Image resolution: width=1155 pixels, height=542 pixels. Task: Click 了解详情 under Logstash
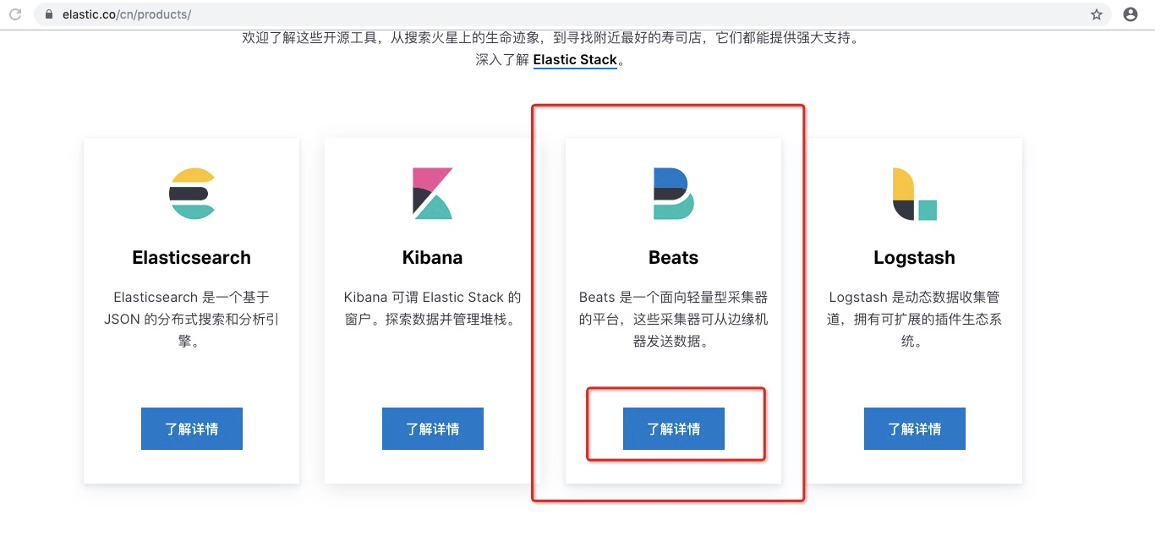(x=914, y=429)
